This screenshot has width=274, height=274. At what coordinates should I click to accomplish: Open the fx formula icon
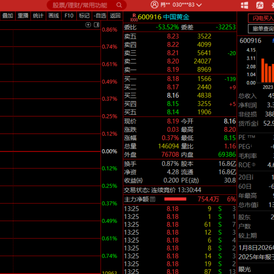tap(260, 5)
